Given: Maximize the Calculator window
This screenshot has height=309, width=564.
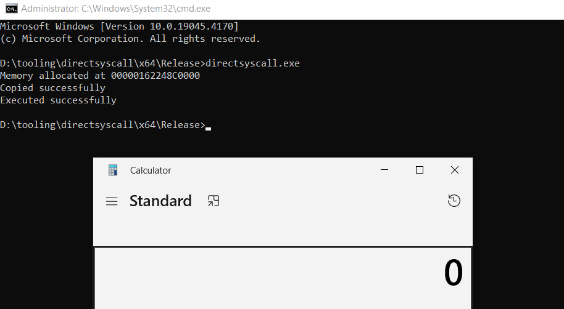Looking at the screenshot, I should point(420,171).
